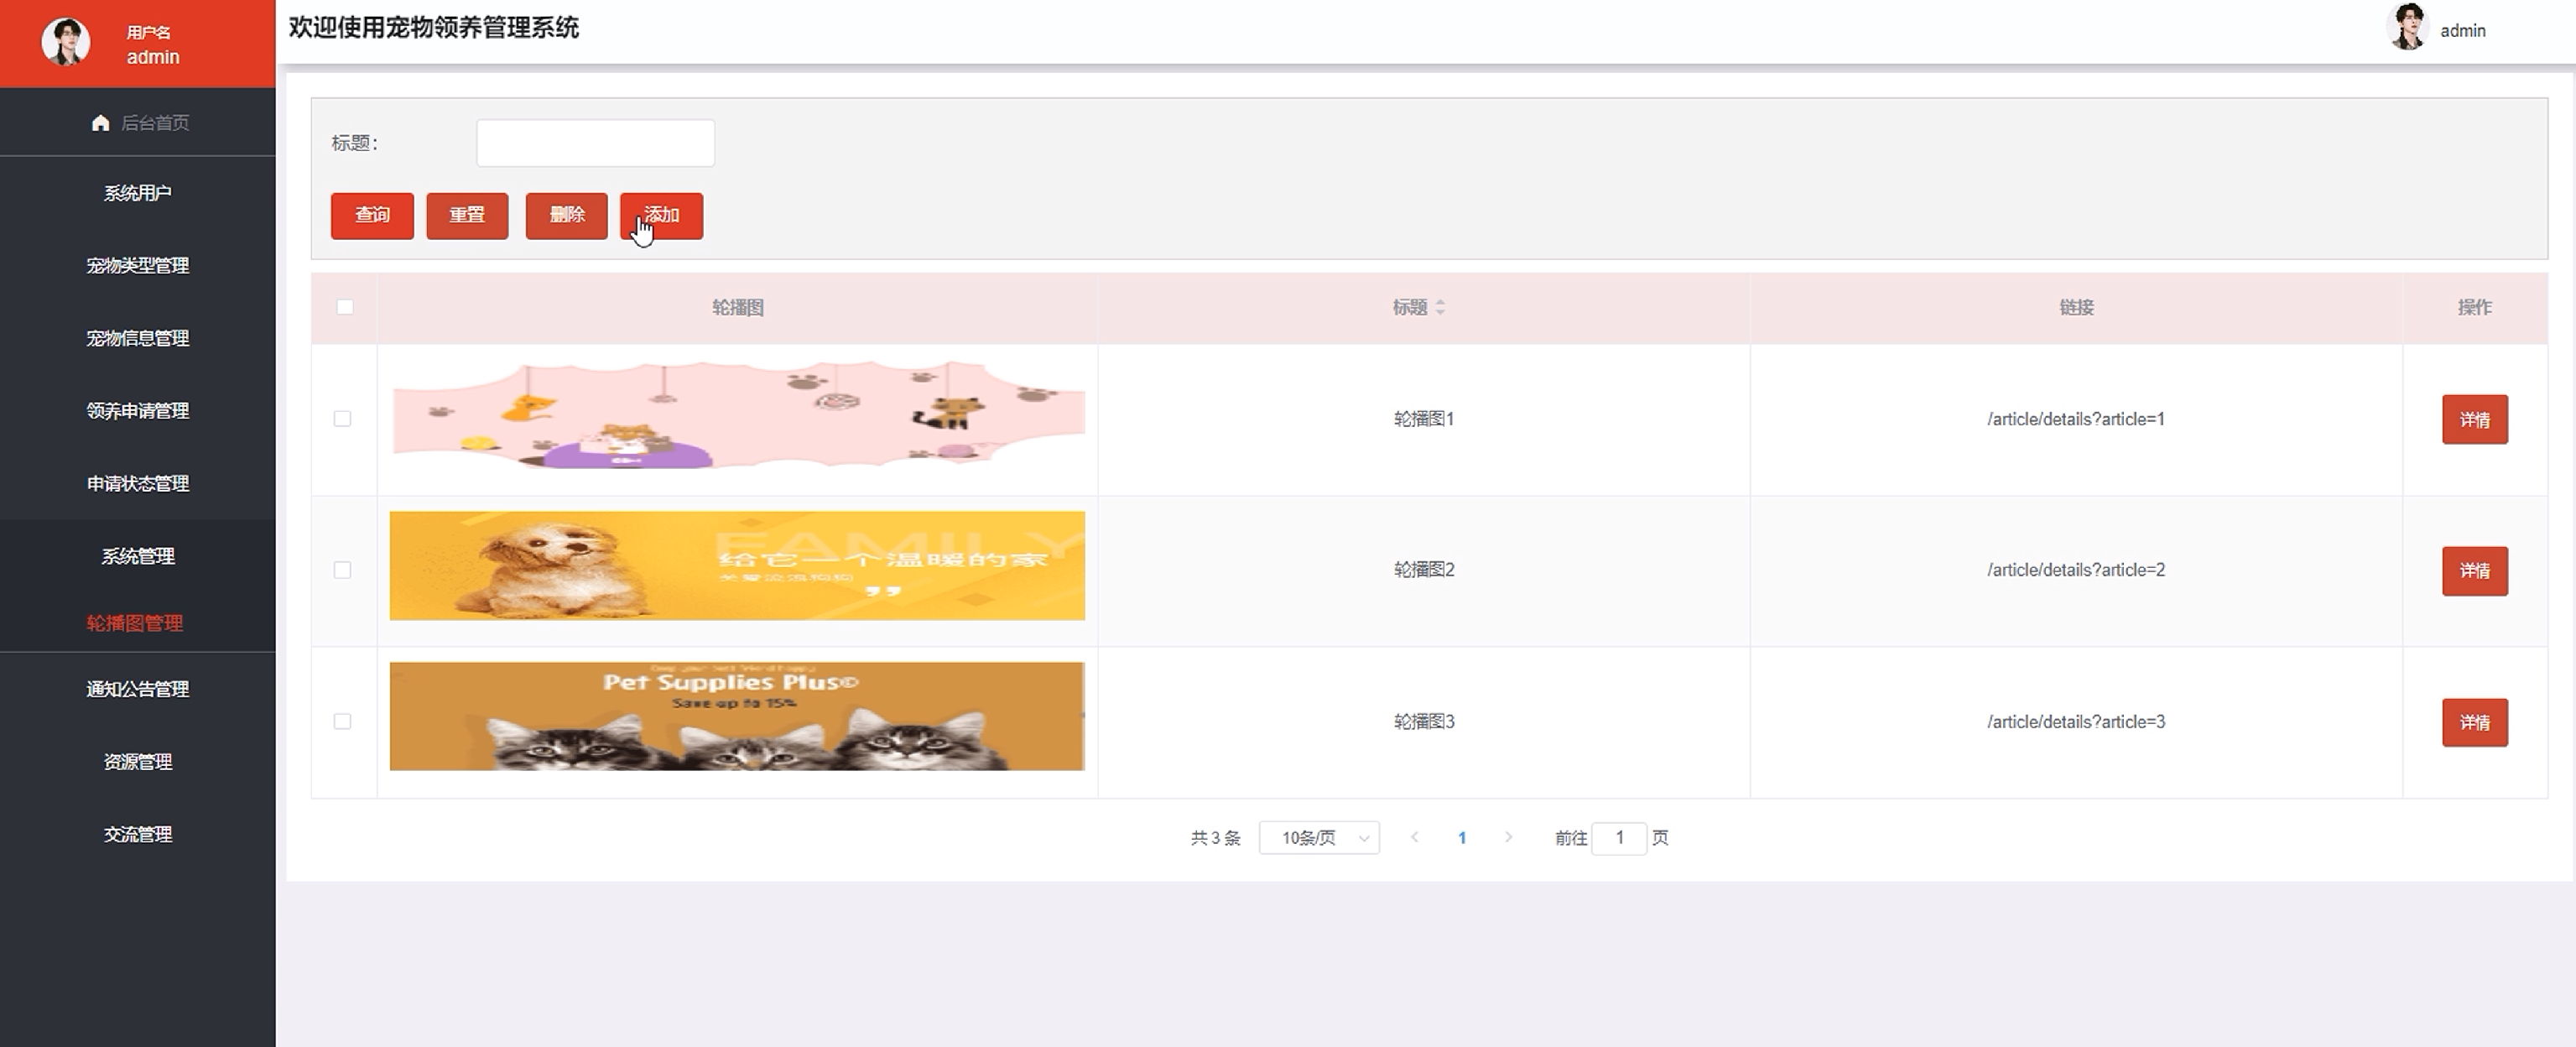Click the sidebar admin avatar image
The image size is (2576, 1047).
click(66, 42)
